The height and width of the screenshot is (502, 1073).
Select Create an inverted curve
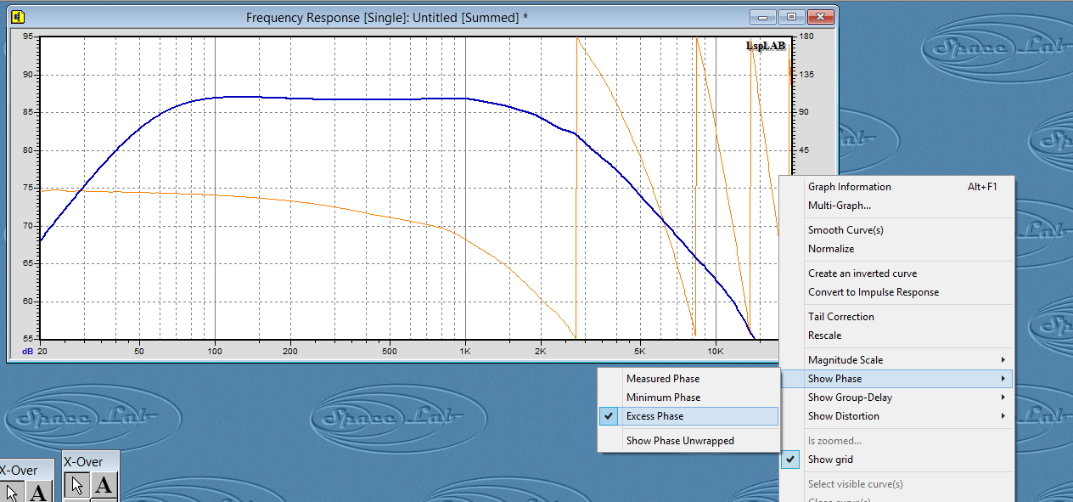click(x=897, y=274)
